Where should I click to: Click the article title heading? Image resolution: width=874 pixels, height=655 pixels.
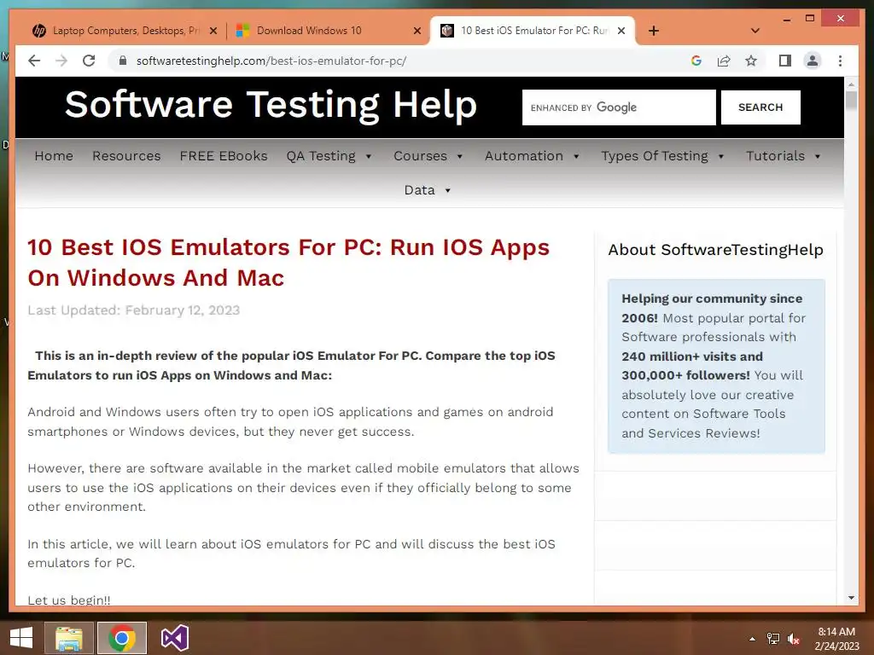(288, 263)
